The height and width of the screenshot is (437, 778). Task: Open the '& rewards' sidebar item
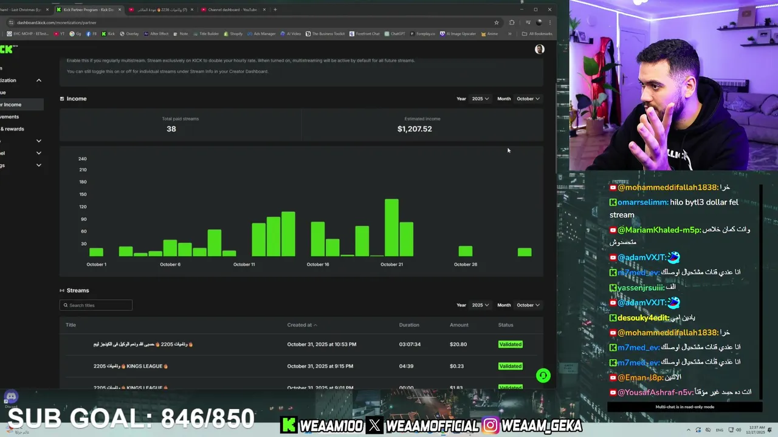tap(12, 129)
